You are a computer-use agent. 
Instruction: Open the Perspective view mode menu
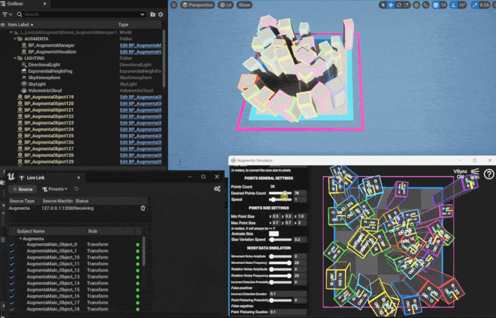click(x=197, y=5)
